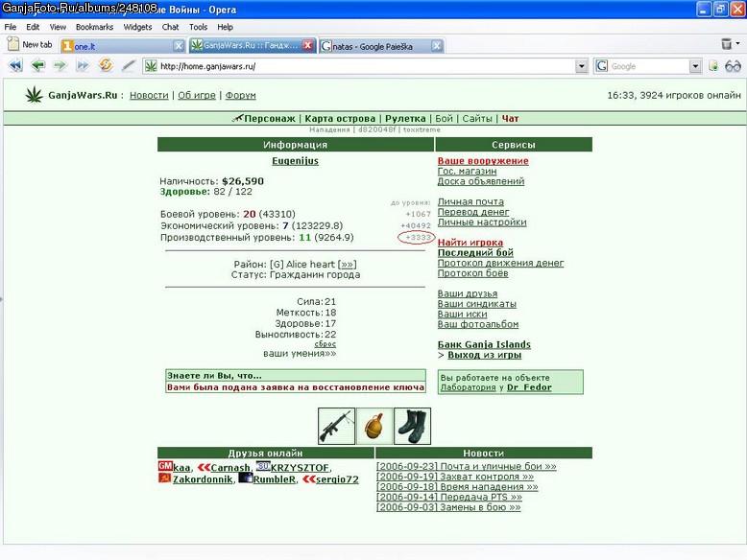The image size is (747, 560).
Task: Click the GM badge icon beside kaa
Action: click(x=165, y=466)
